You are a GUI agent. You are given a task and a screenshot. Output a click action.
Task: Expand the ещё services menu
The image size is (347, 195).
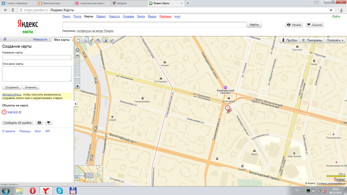[x=177, y=16]
